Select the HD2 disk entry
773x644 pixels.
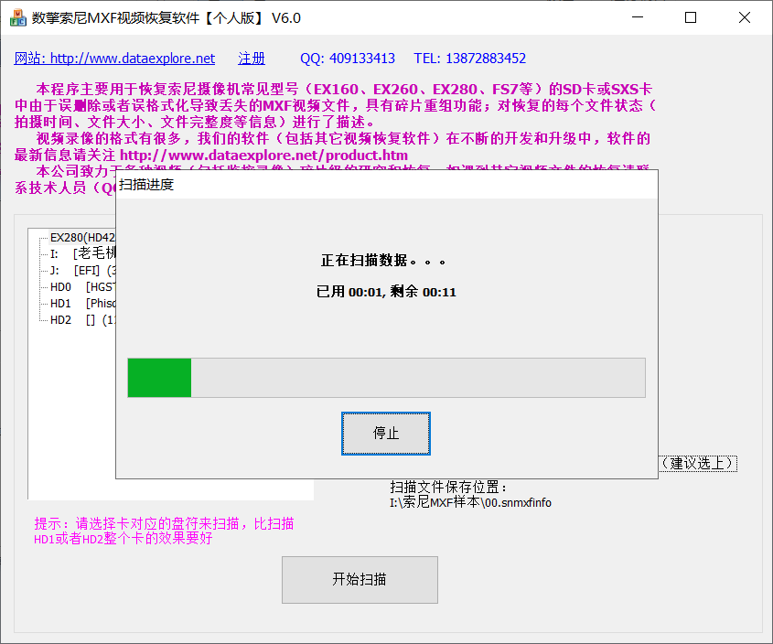(x=82, y=320)
